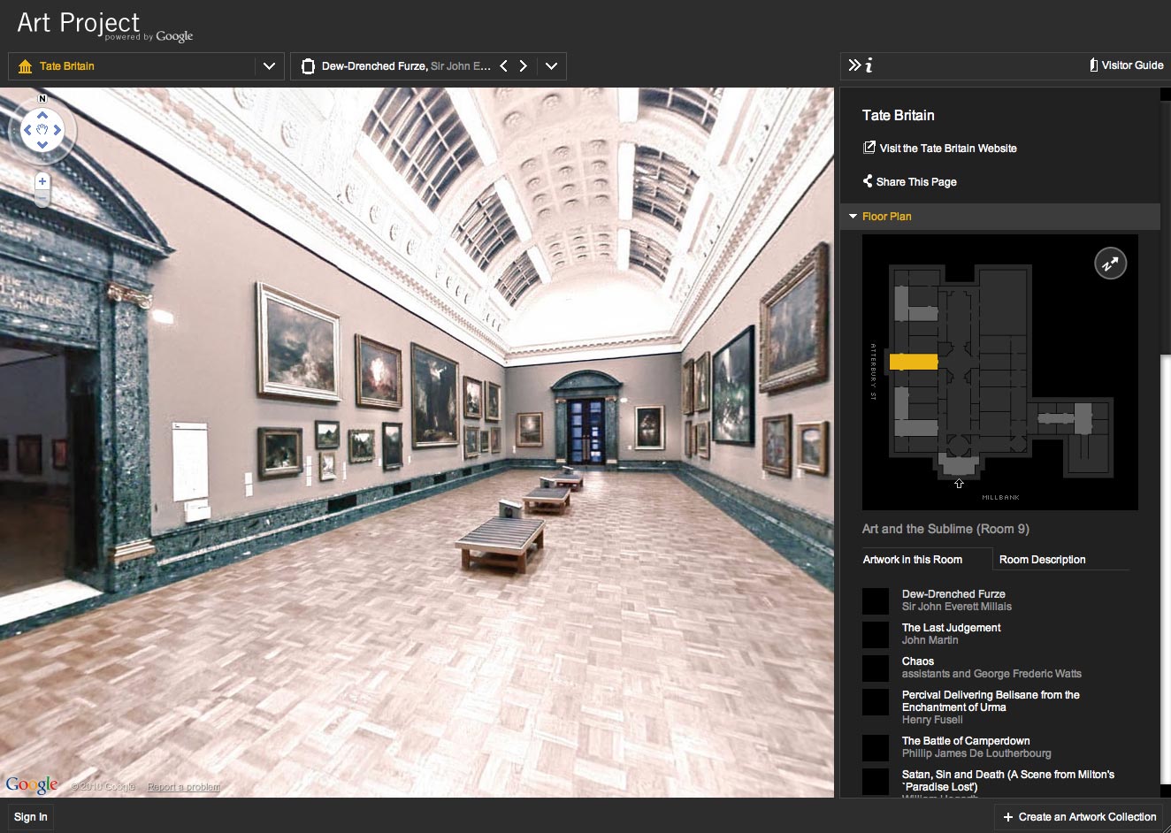Select the Artwork in this Room tab
The image size is (1171, 833).
click(x=912, y=560)
